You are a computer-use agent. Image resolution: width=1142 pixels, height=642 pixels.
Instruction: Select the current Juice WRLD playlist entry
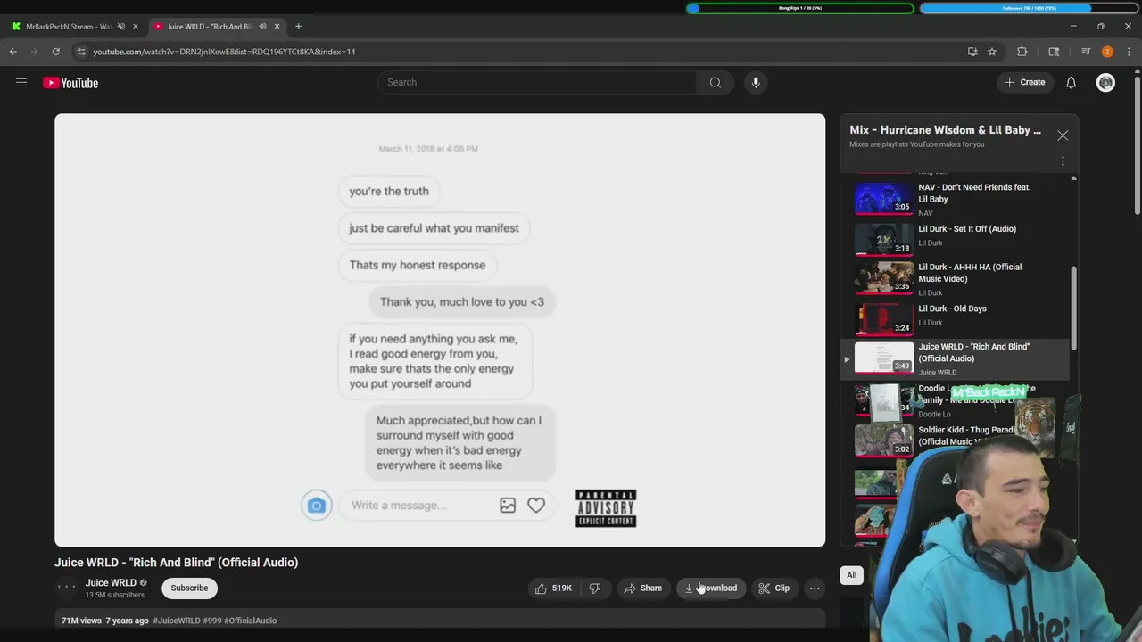[956, 358]
